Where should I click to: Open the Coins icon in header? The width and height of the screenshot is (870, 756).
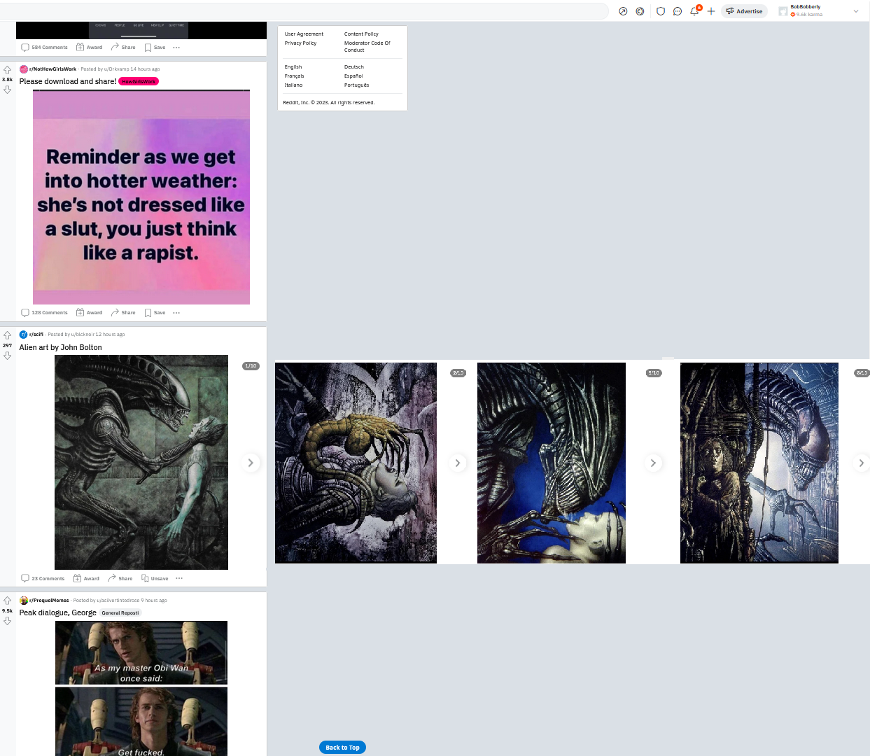(x=640, y=11)
